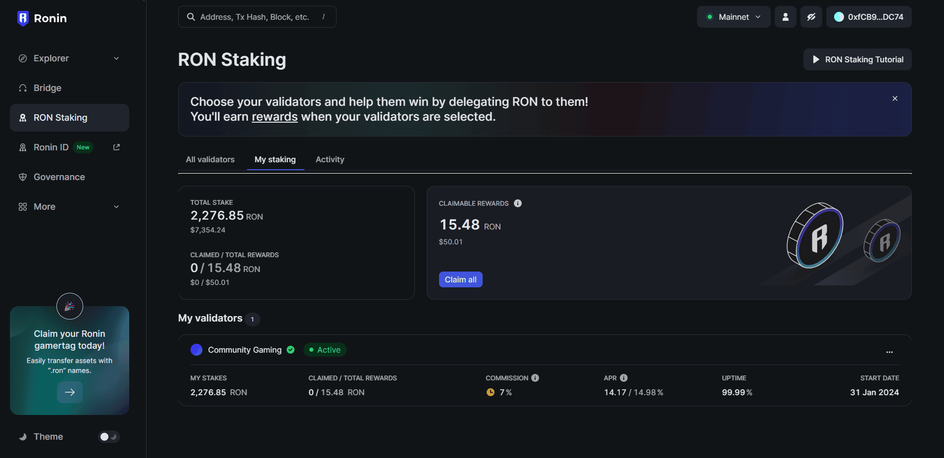Click the Commission warning indicator
The width and height of the screenshot is (944, 458).
coord(491,392)
